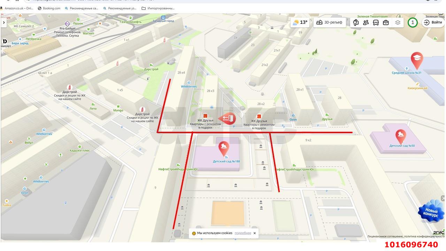Expand the left side panel arrow

[4, 22]
